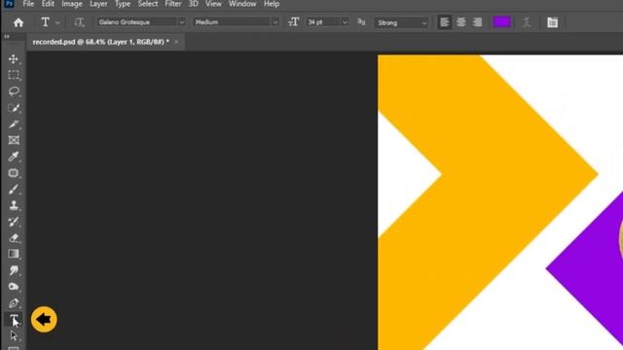623x350 pixels.
Task: Expand the toolbar with double-arrow toggle
Action: [7, 37]
